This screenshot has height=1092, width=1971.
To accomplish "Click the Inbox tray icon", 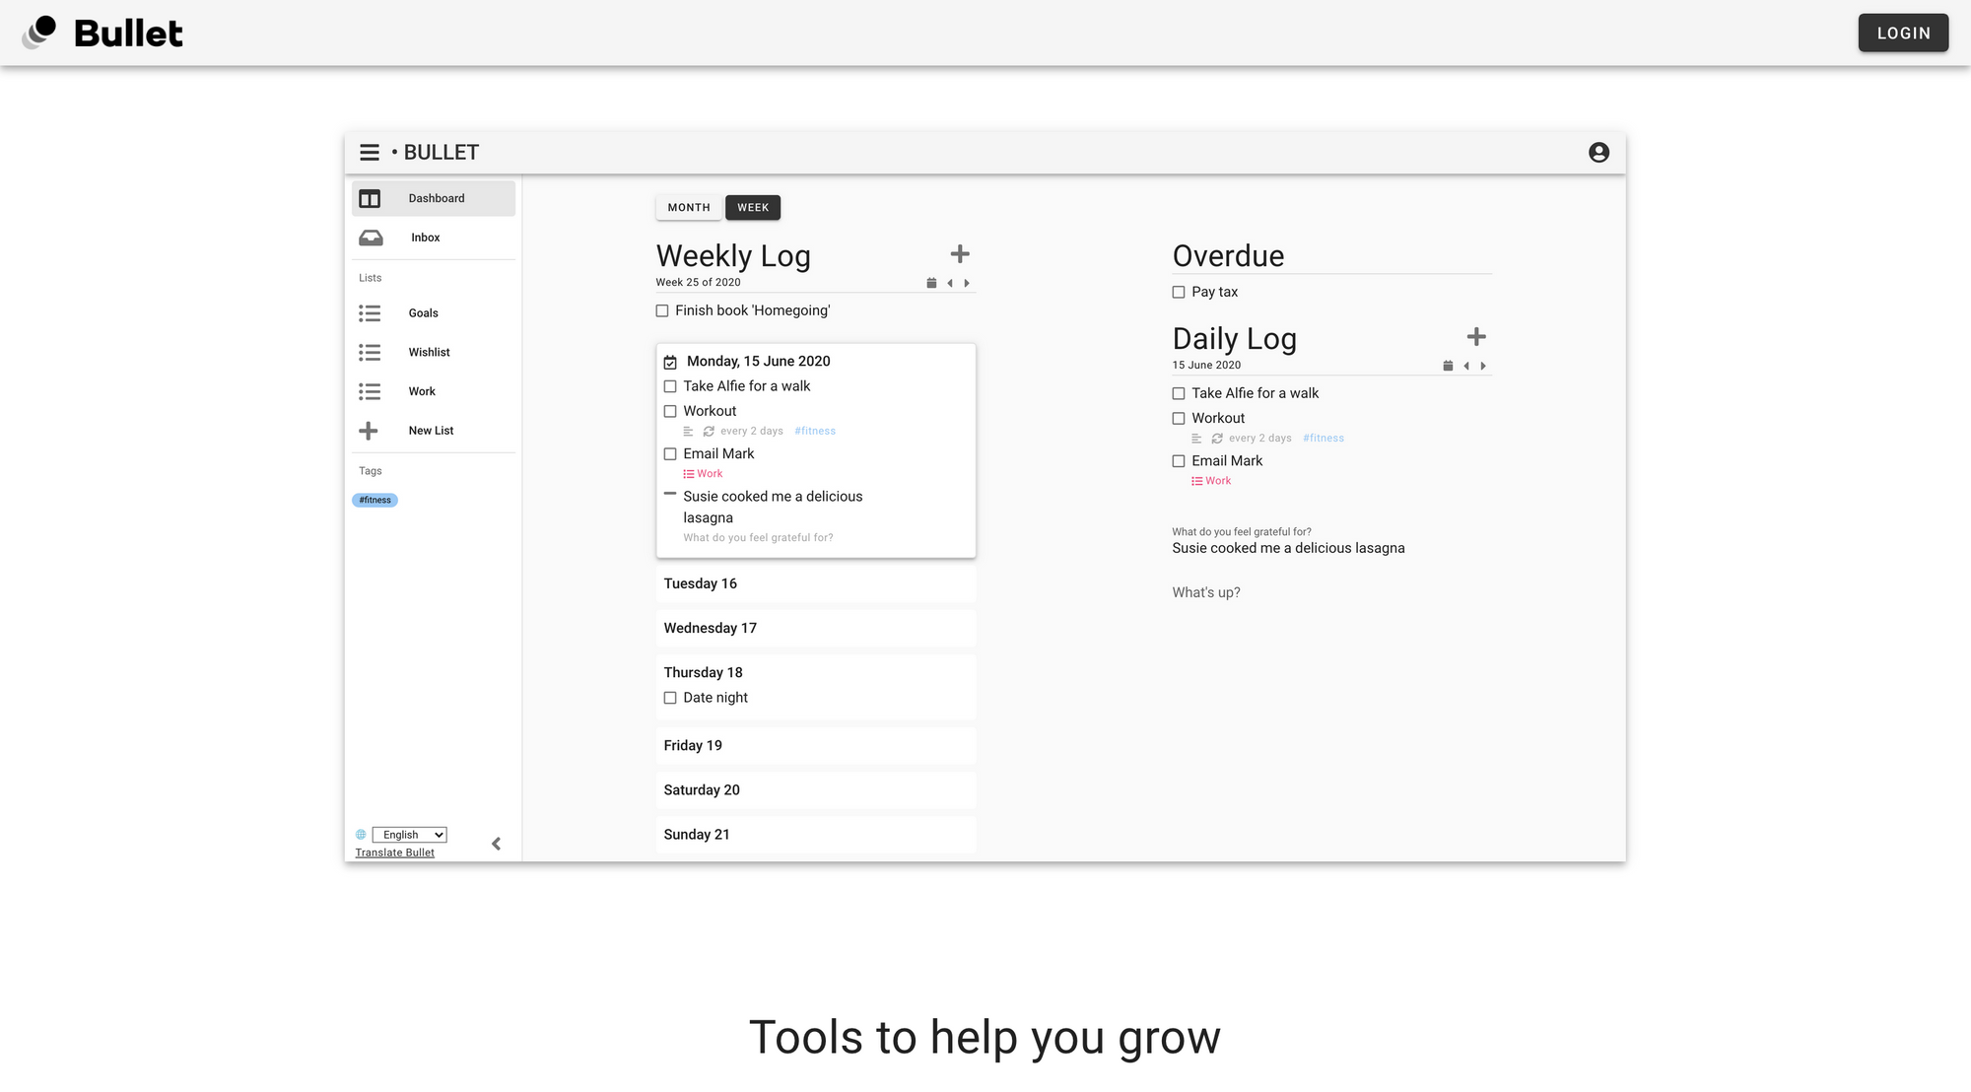I will [371, 238].
